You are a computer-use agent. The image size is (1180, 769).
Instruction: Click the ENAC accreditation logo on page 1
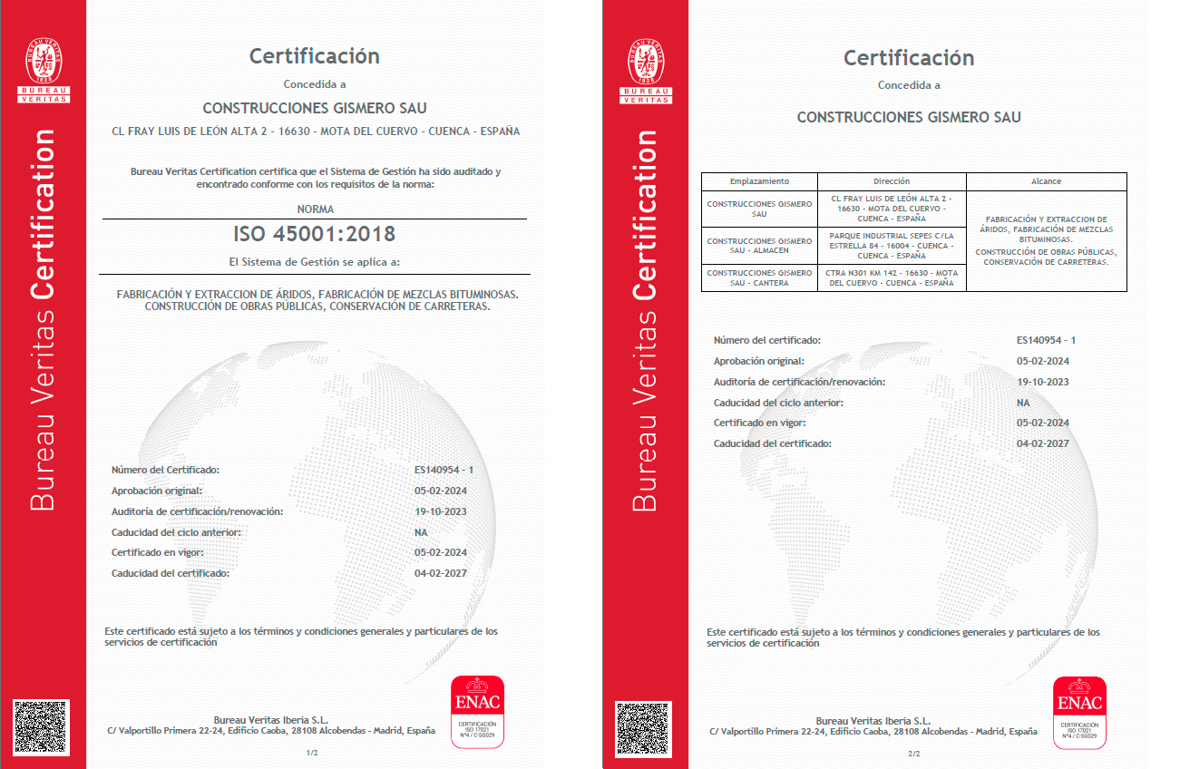click(477, 712)
